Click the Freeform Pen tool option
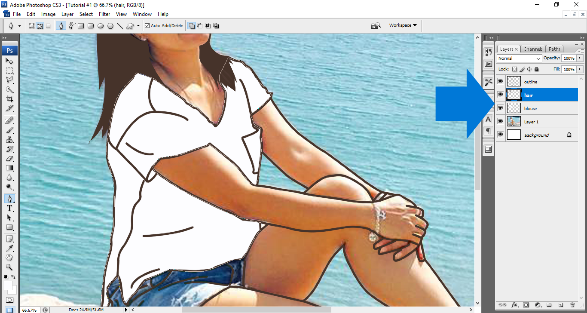 (71, 25)
